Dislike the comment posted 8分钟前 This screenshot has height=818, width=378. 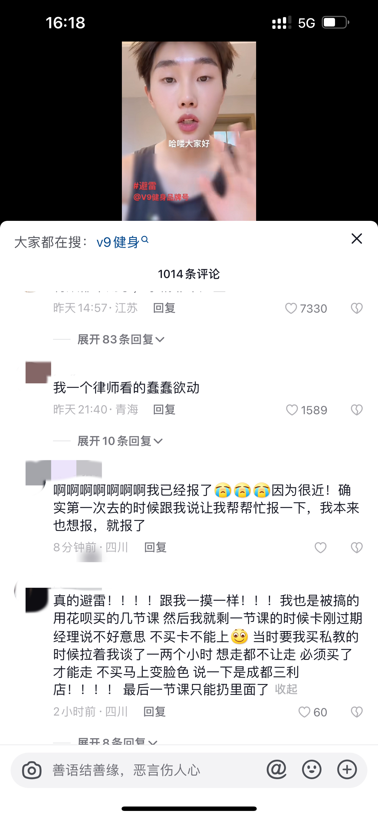click(357, 548)
